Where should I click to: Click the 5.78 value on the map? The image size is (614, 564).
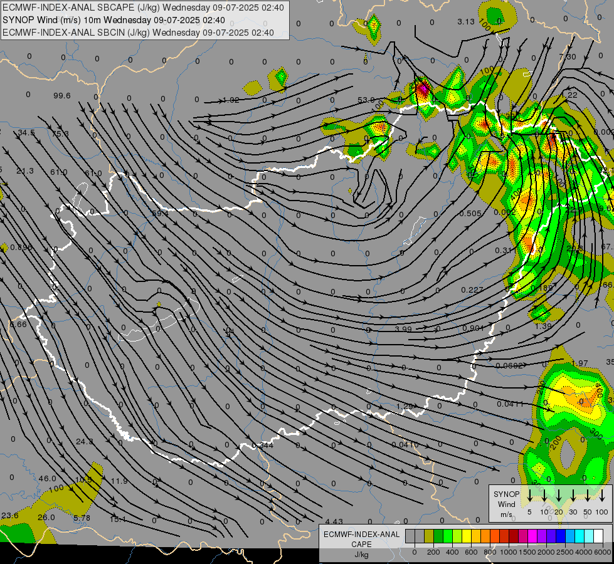(x=82, y=518)
